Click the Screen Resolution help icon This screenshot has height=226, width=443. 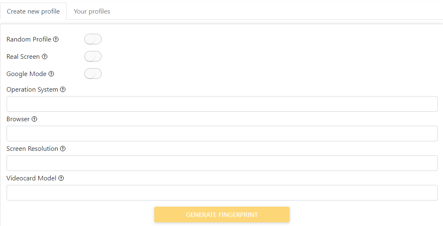coord(63,149)
